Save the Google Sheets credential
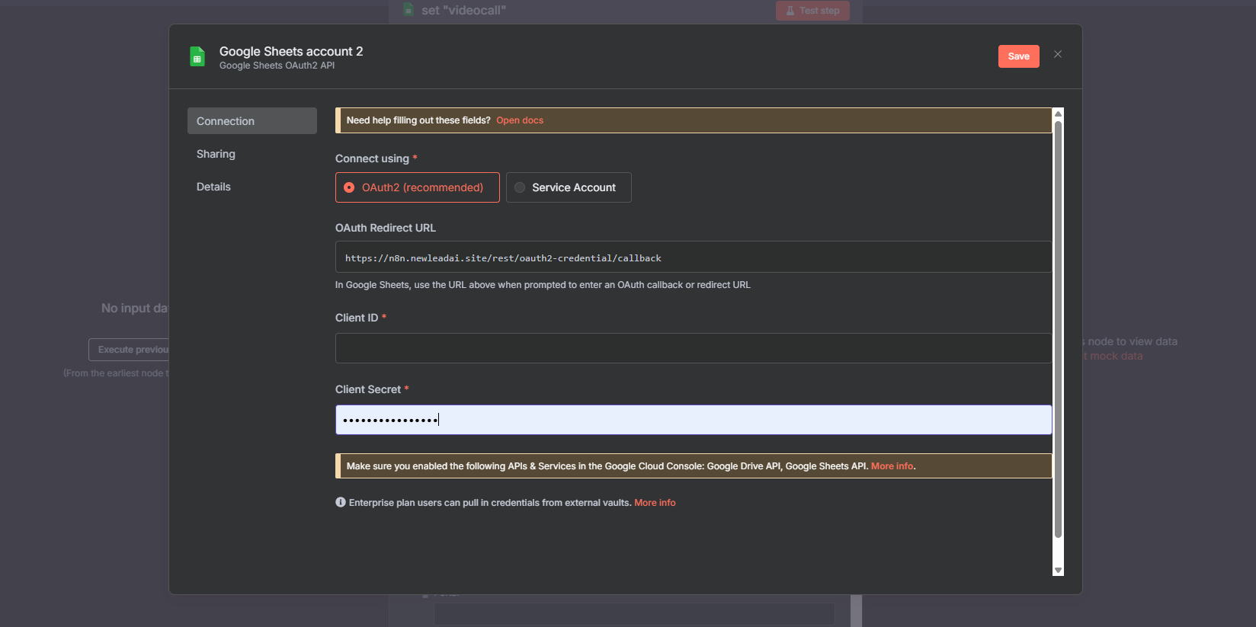The height and width of the screenshot is (627, 1256). point(1019,56)
